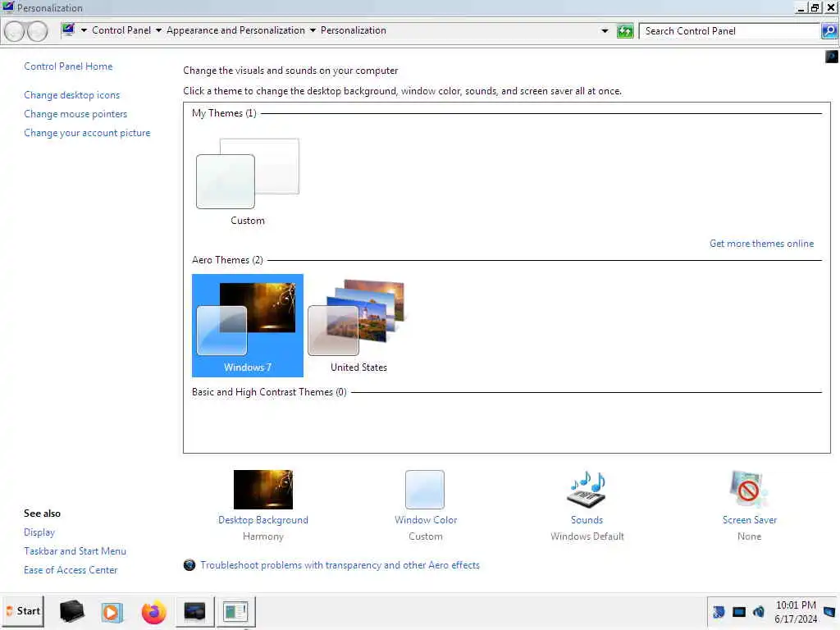840x630 pixels.
Task: Open Ease of Access Center link
Action: (71, 570)
